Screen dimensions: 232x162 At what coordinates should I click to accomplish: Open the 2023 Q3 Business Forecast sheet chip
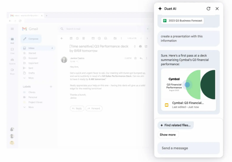point(183,21)
